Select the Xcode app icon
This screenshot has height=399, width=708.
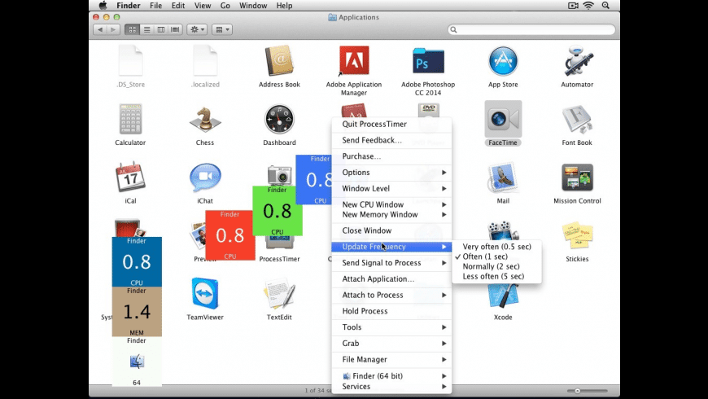[x=503, y=296]
